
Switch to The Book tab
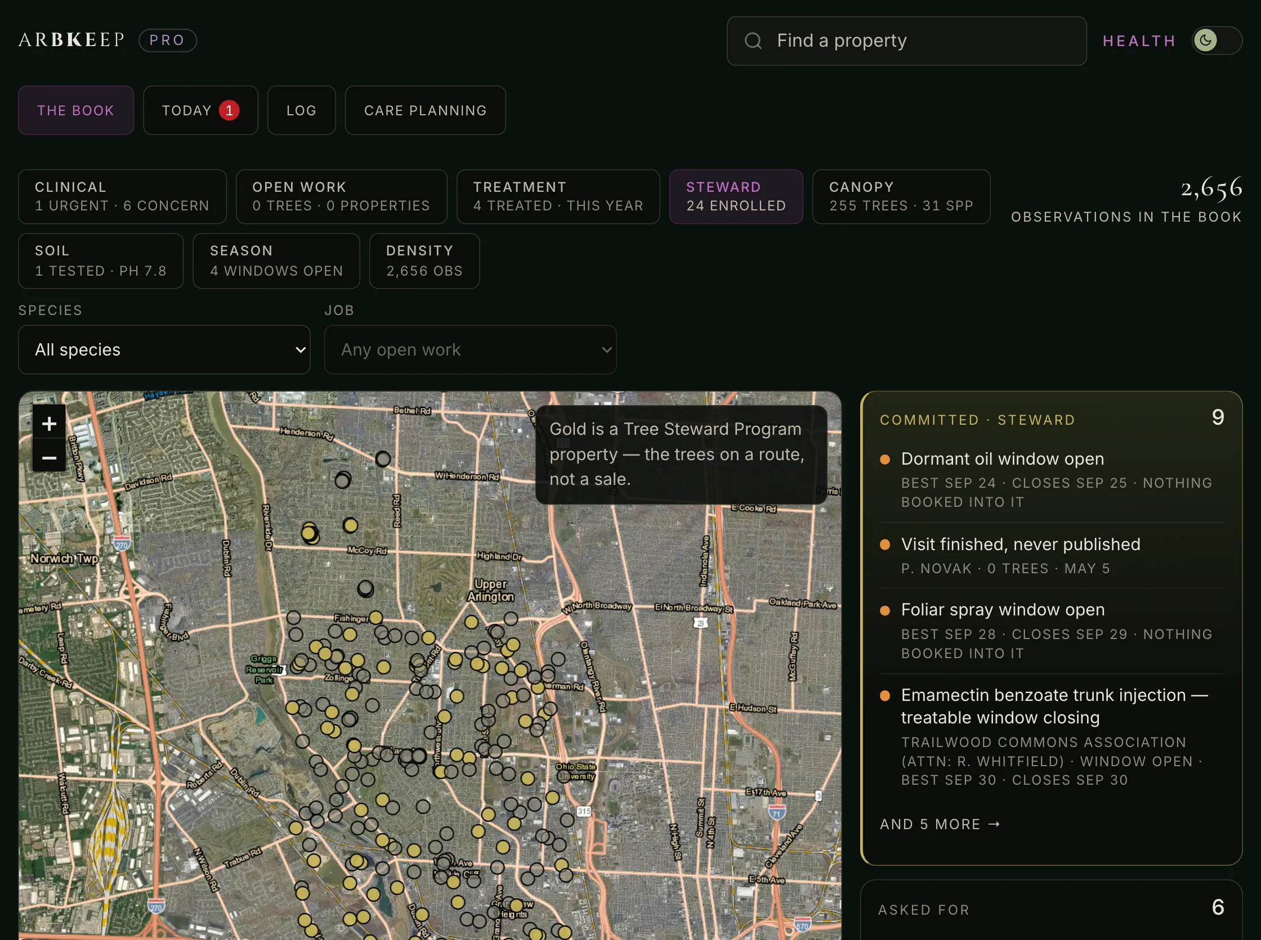(76, 110)
